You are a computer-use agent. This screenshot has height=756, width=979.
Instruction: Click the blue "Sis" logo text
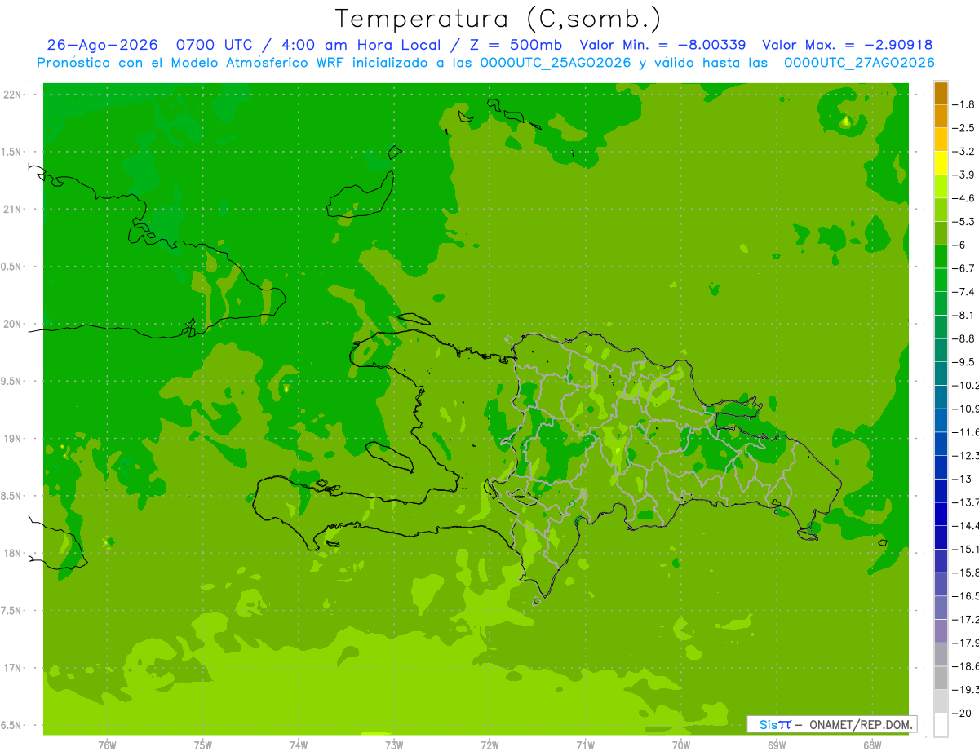pos(769,724)
